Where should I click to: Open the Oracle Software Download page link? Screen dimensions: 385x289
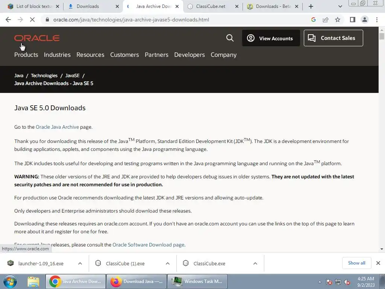coord(148,245)
